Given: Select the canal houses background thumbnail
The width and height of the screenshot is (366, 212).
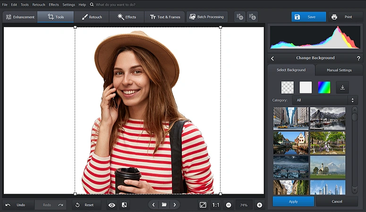Looking at the screenshot, I should (291, 143).
